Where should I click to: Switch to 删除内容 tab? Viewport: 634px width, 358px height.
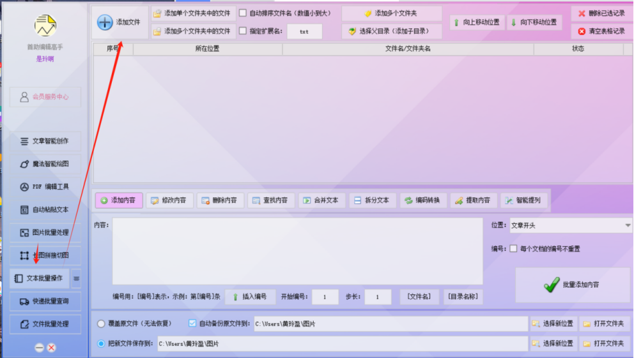220,200
